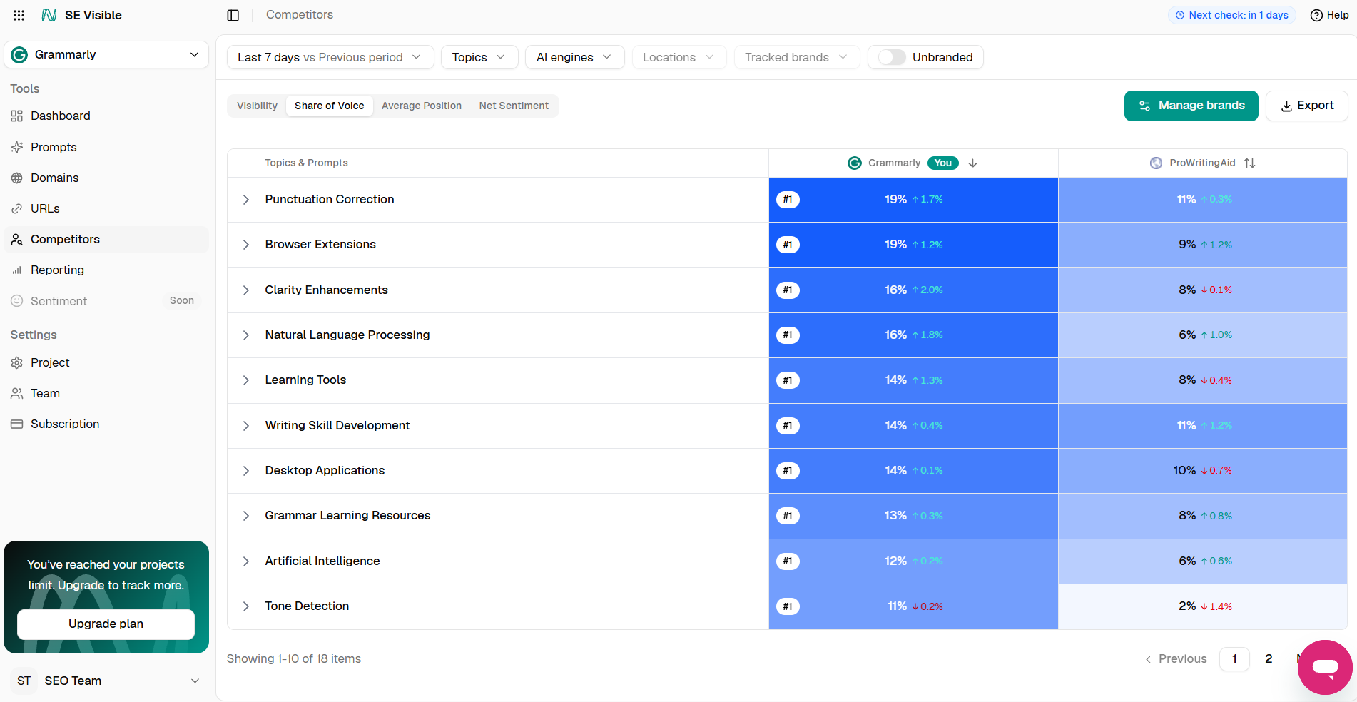The height and width of the screenshot is (702, 1357).
Task: Switch to the Net Sentiment tab
Action: pyautogui.click(x=514, y=106)
